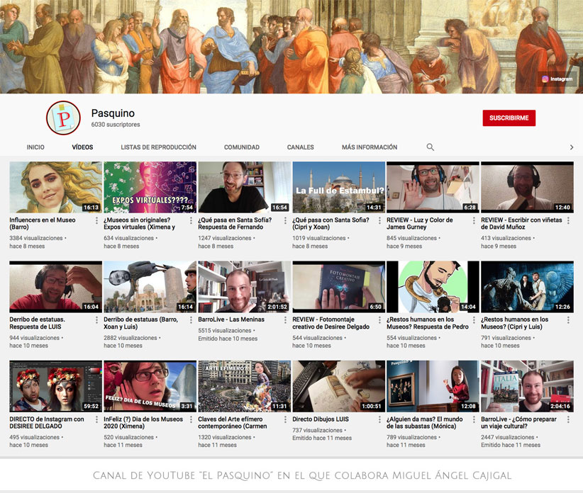Play the 12:40 Escribir con viñetas thumbnail
583x493 pixels.
click(x=527, y=187)
